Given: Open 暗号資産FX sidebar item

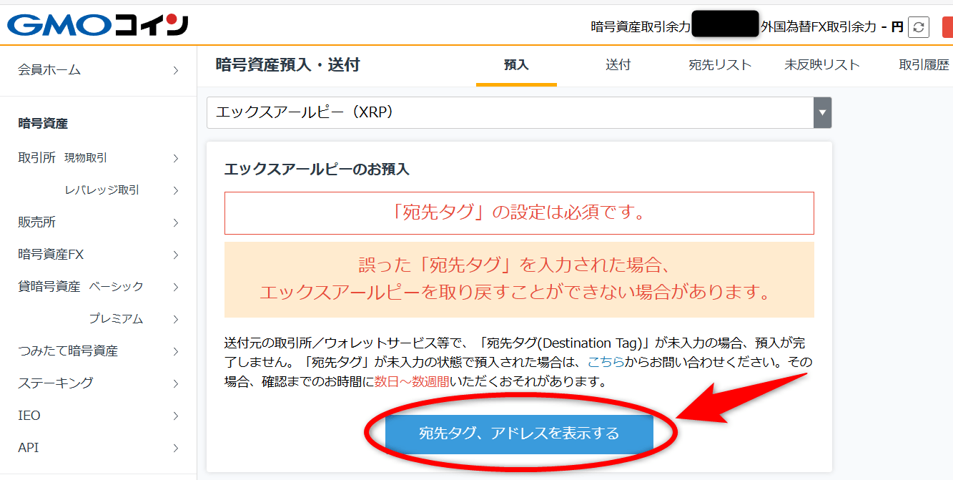Looking at the screenshot, I should (51, 255).
